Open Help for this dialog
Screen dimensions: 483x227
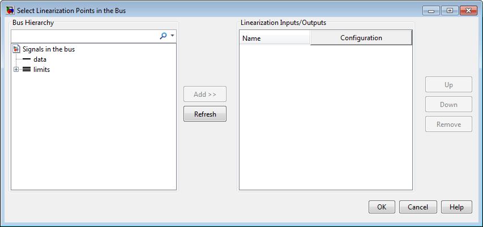point(456,207)
